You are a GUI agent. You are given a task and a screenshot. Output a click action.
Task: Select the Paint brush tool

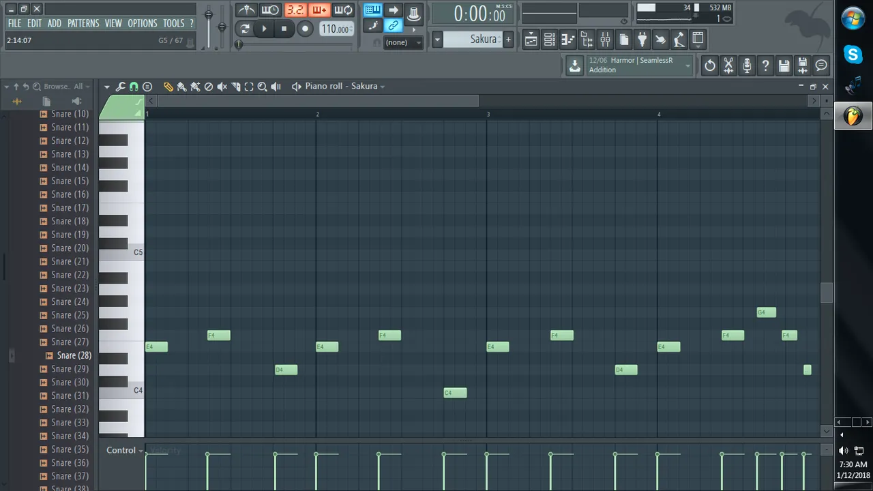point(181,87)
